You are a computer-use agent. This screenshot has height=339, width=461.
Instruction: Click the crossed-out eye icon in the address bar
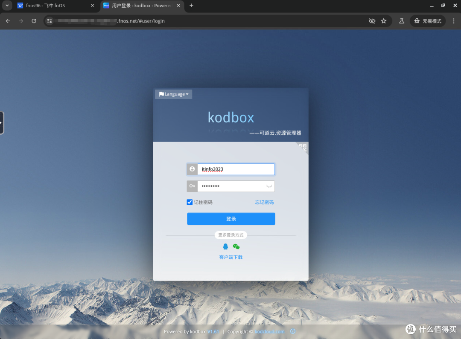tap(372, 21)
